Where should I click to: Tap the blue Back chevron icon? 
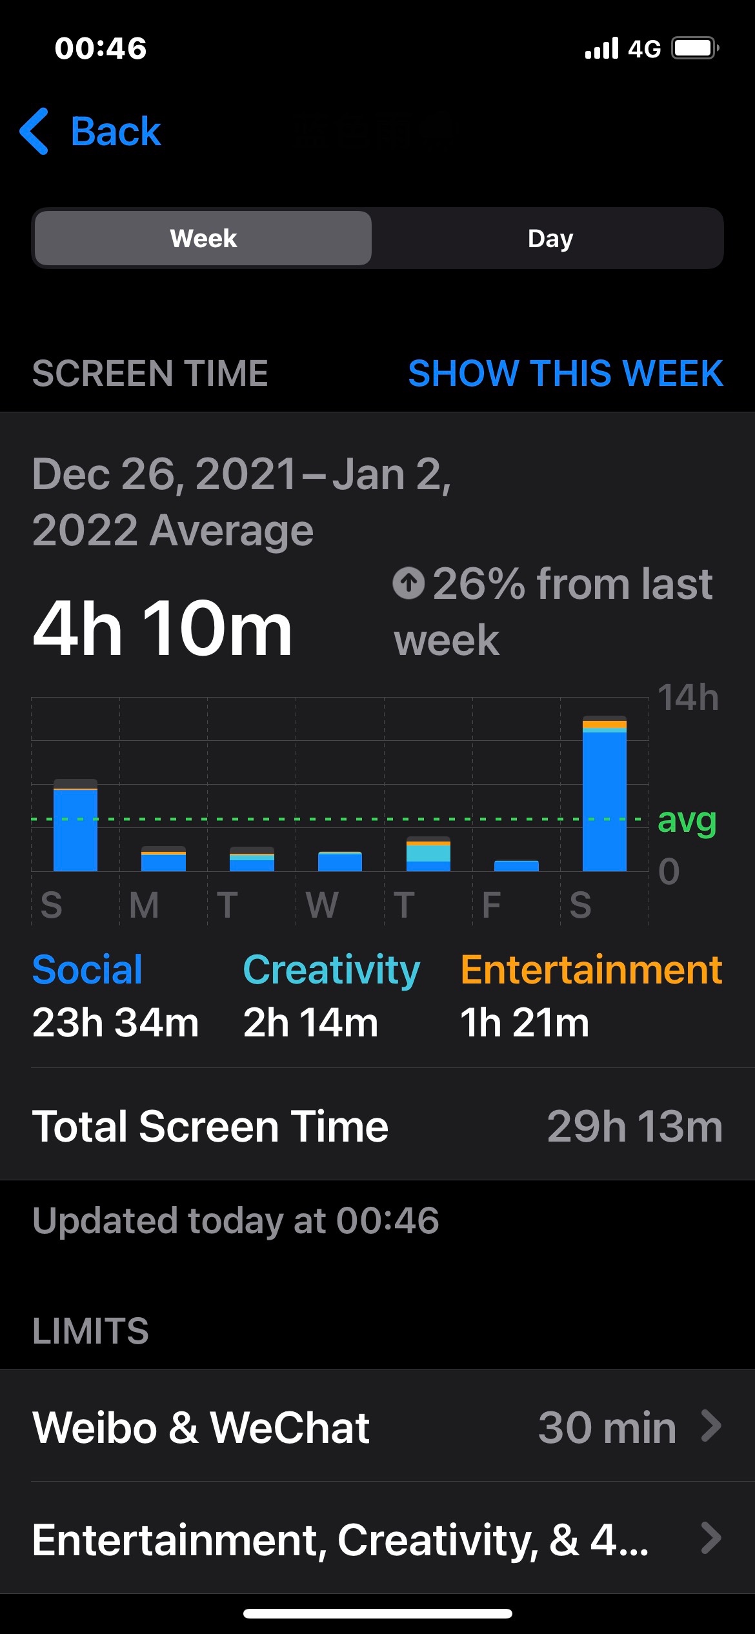(35, 132)
